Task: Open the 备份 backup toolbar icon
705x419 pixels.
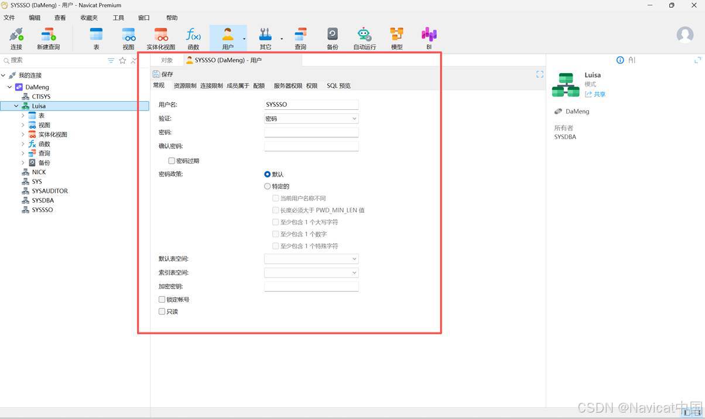Action: point(333,39)
